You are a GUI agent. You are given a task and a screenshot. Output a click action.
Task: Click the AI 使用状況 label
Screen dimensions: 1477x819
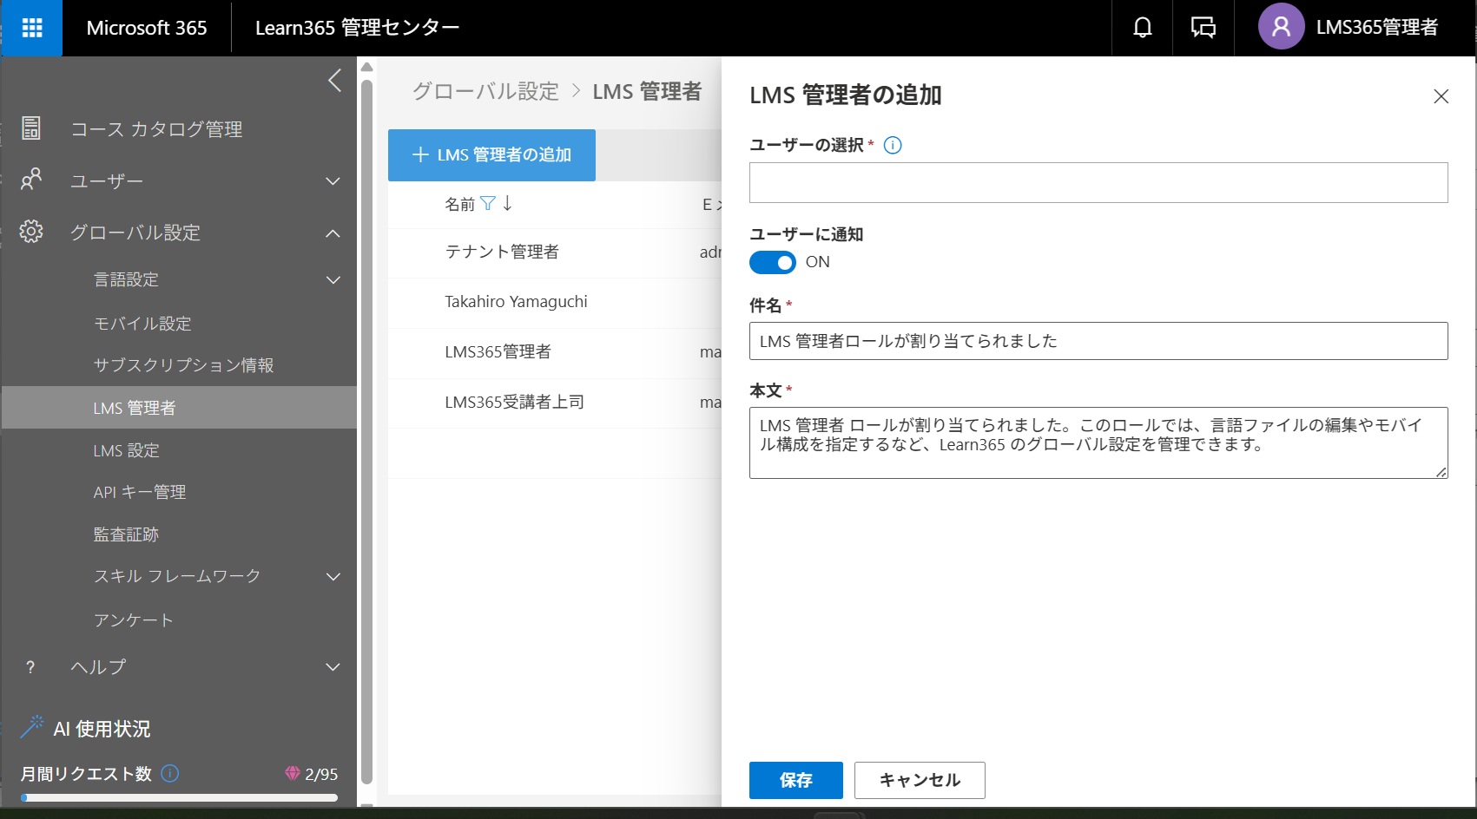(102, 729)
